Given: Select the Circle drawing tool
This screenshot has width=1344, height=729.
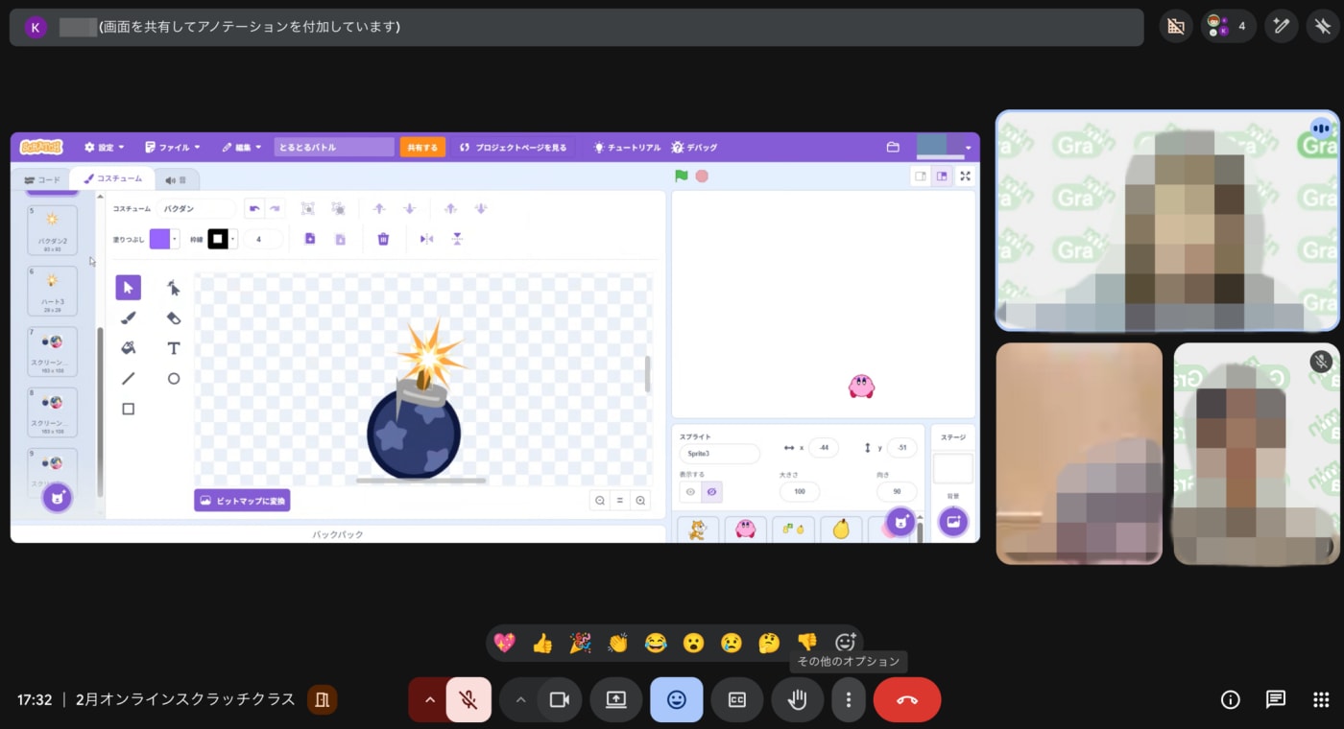Looking at the screenshot, I should tap(174, 379).
